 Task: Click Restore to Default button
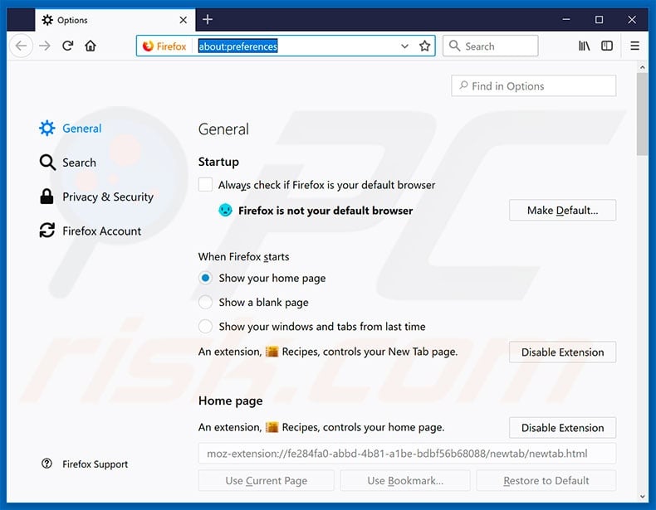point(546,481)
